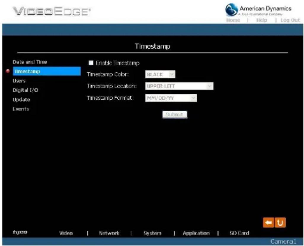This screenshot has width=304, height=246.
Task: Click the Submit button
Action: coord(175,115)
